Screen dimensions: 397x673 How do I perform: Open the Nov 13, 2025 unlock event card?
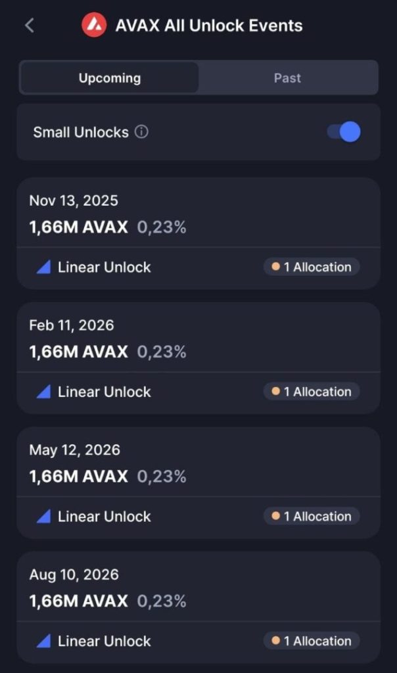coord(198,233)
